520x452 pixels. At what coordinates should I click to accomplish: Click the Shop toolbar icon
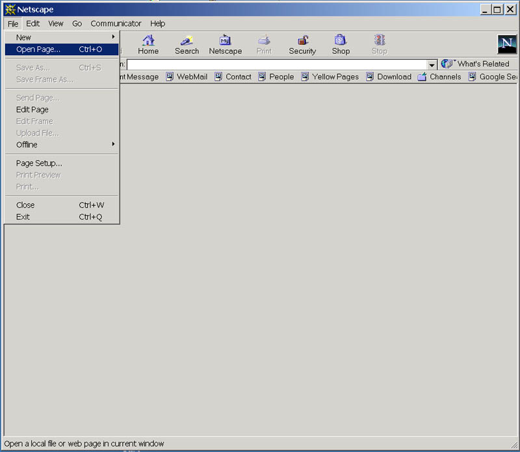pyautogui.click(x=341, y=40)
